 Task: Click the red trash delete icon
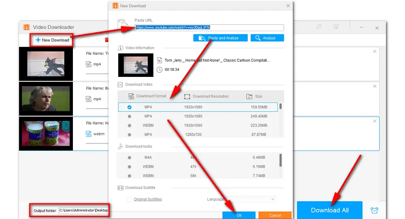tap(107, 40)
